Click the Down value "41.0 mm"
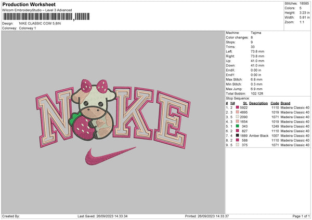312x220 pixels. pyautogui.click(x=257, y=65)
